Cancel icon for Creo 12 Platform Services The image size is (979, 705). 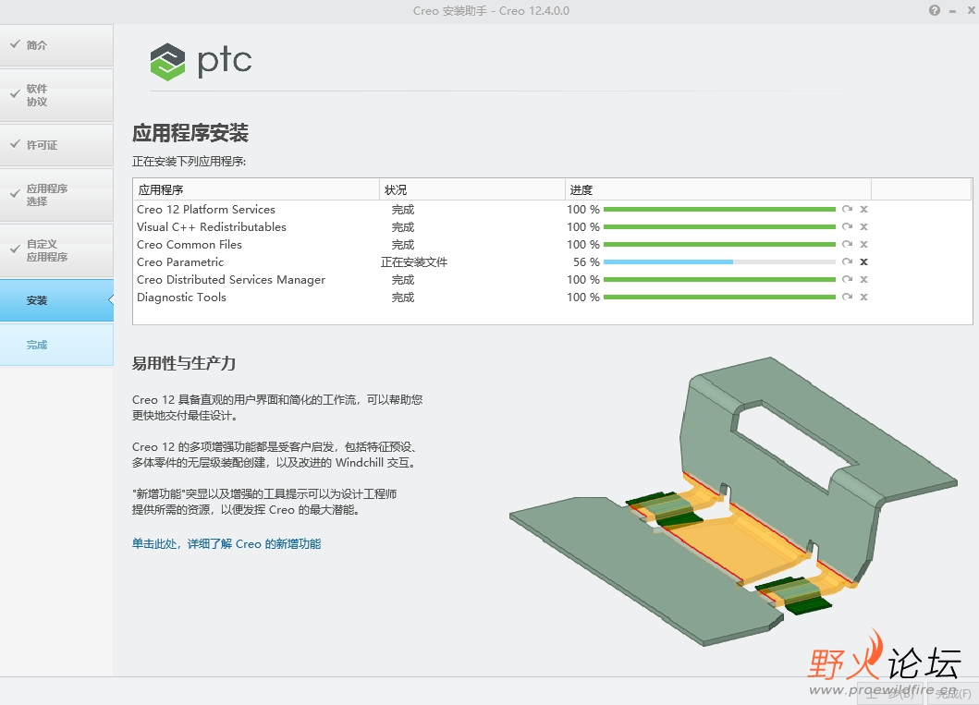click(864, 209)
